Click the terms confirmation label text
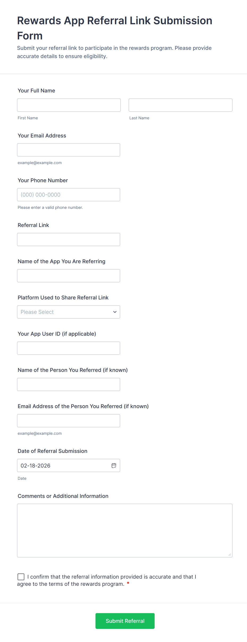Viewport: 247px width, 642px height. [x=112, y=577]
